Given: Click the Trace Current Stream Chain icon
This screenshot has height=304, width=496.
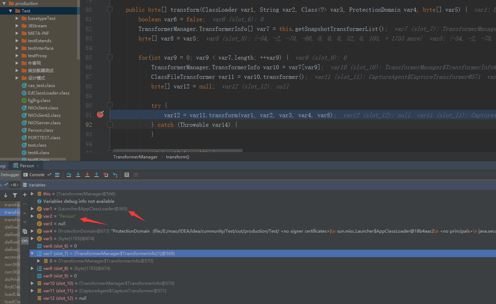Looking at the screenshot, I should point(136,175).
